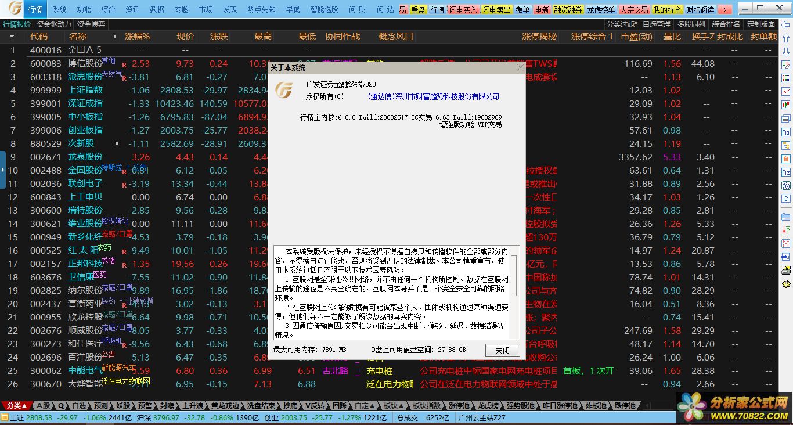Click the 关闭 button in the dialog

pos(502,350)
